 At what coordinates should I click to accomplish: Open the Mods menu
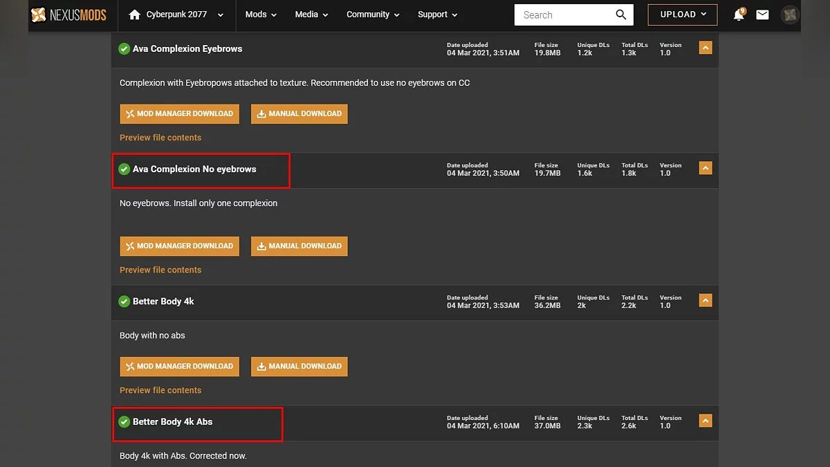tap(261, 15)
